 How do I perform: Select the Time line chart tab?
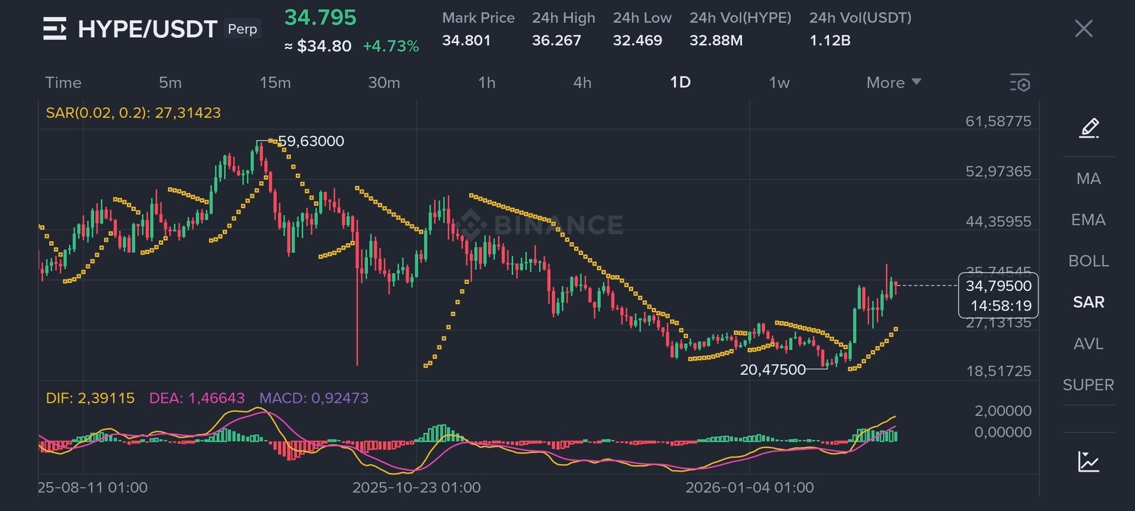pos(63,83)
